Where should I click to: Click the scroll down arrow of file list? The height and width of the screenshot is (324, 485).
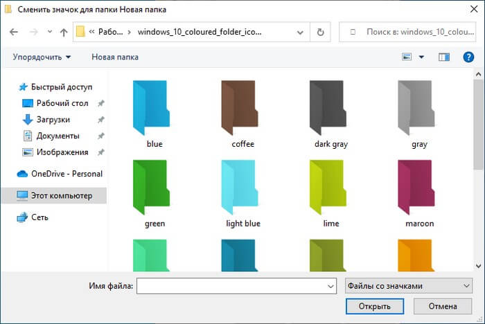coord(478,266)
